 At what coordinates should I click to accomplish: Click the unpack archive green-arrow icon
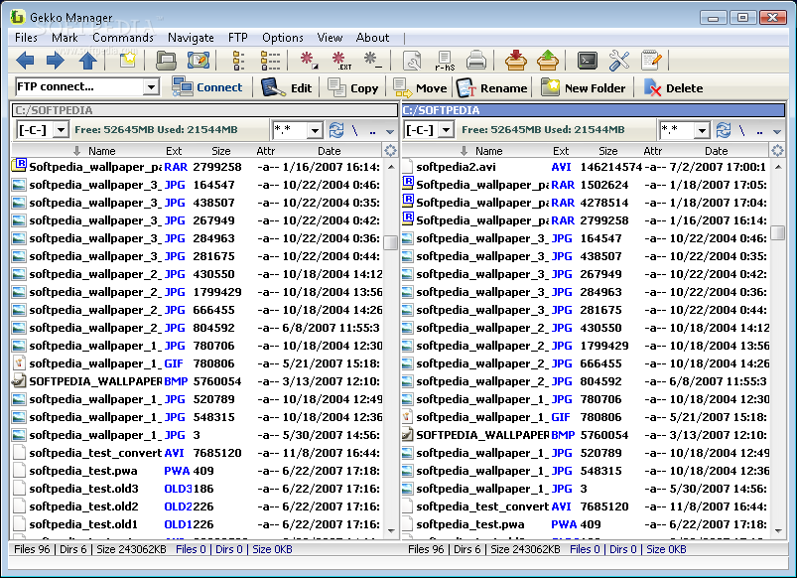[x=548, y=61]
